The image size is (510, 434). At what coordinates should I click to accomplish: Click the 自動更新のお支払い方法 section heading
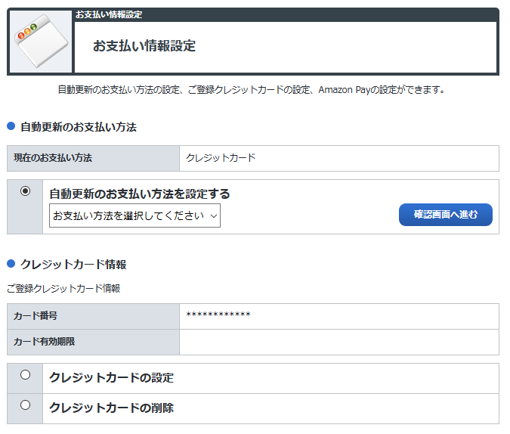pyautogui.click(x=79, y=127)
